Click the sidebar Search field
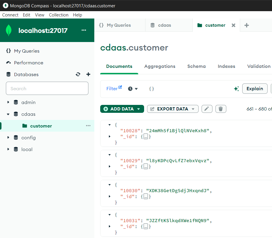Image resolution: width=272 pixels, height=238 pixels. pyautogui.click(x=47, y=88)
